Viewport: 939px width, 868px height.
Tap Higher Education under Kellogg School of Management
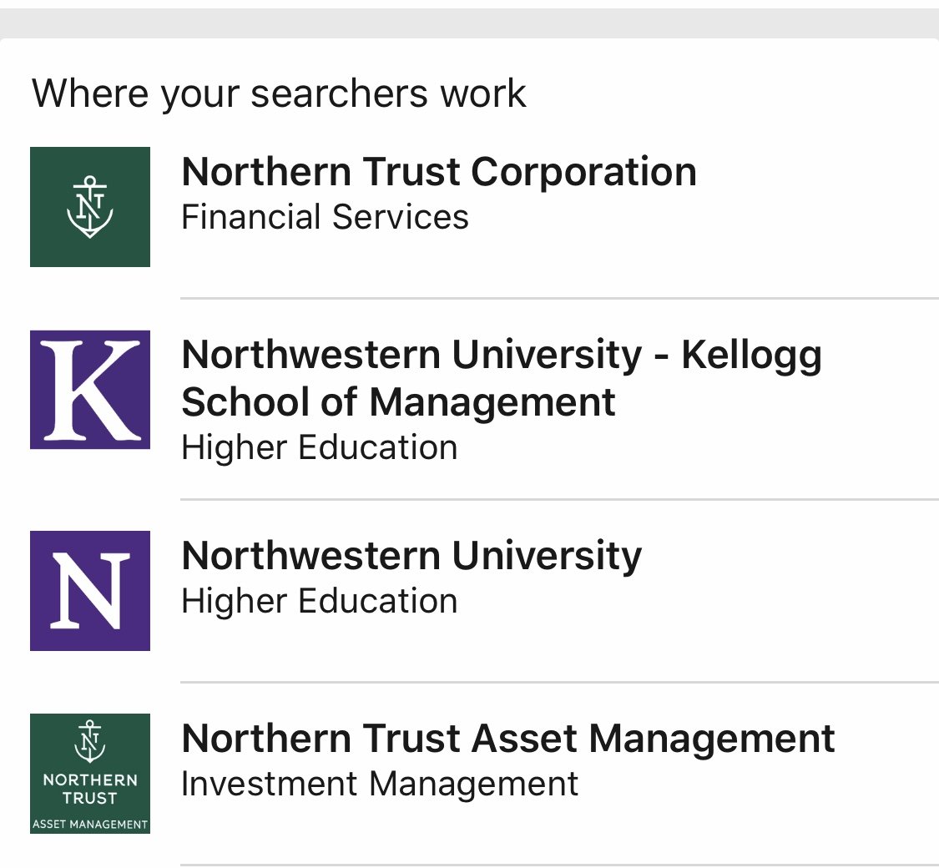point(319,447)
